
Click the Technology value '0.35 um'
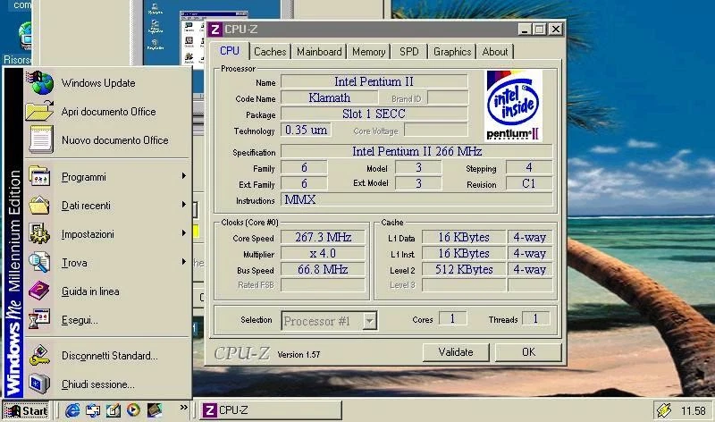pos(306,130)
